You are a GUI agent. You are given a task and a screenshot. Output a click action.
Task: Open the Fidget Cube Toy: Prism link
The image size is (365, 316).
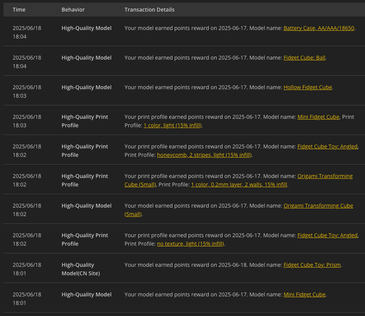click(312, 265)
